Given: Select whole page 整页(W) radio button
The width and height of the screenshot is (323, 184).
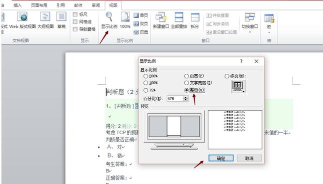Looking at the screenshot, I should pos(186,90).
